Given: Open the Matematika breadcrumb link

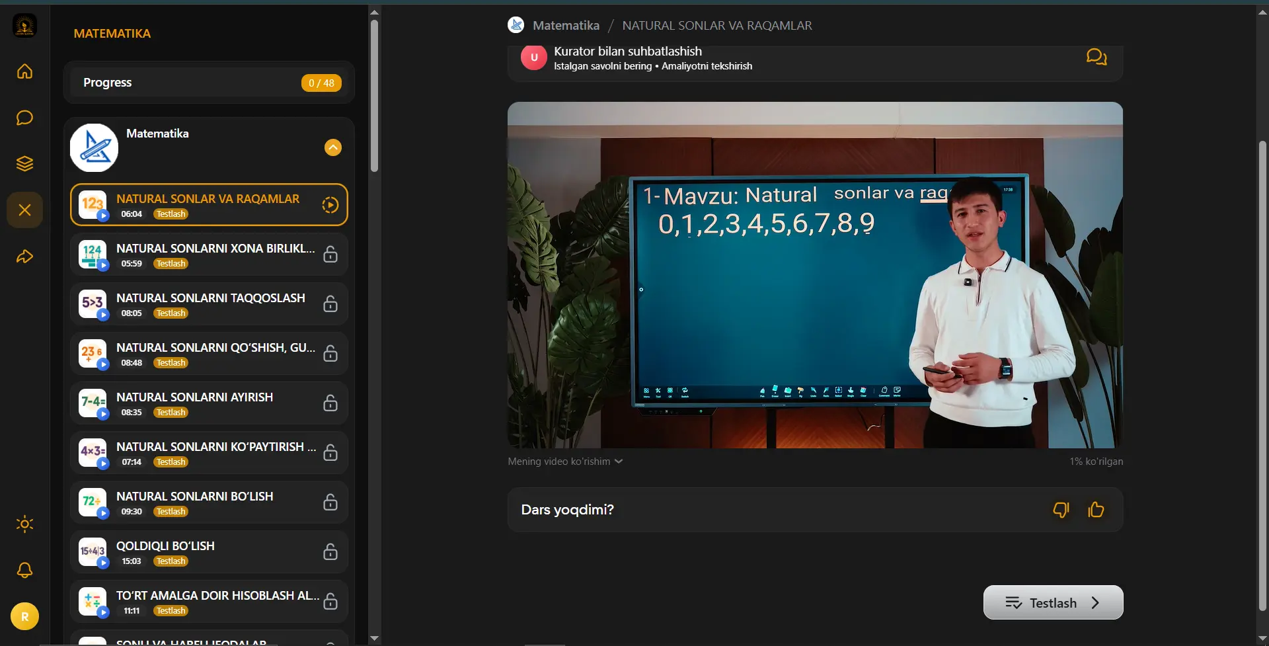Looking at the screenshot, I should pyautogui.click(x=566, y=25).
